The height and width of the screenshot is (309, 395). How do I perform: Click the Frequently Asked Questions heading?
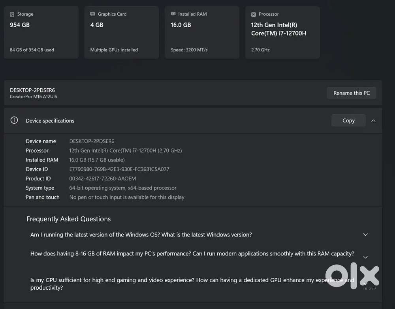click(68, 219)
